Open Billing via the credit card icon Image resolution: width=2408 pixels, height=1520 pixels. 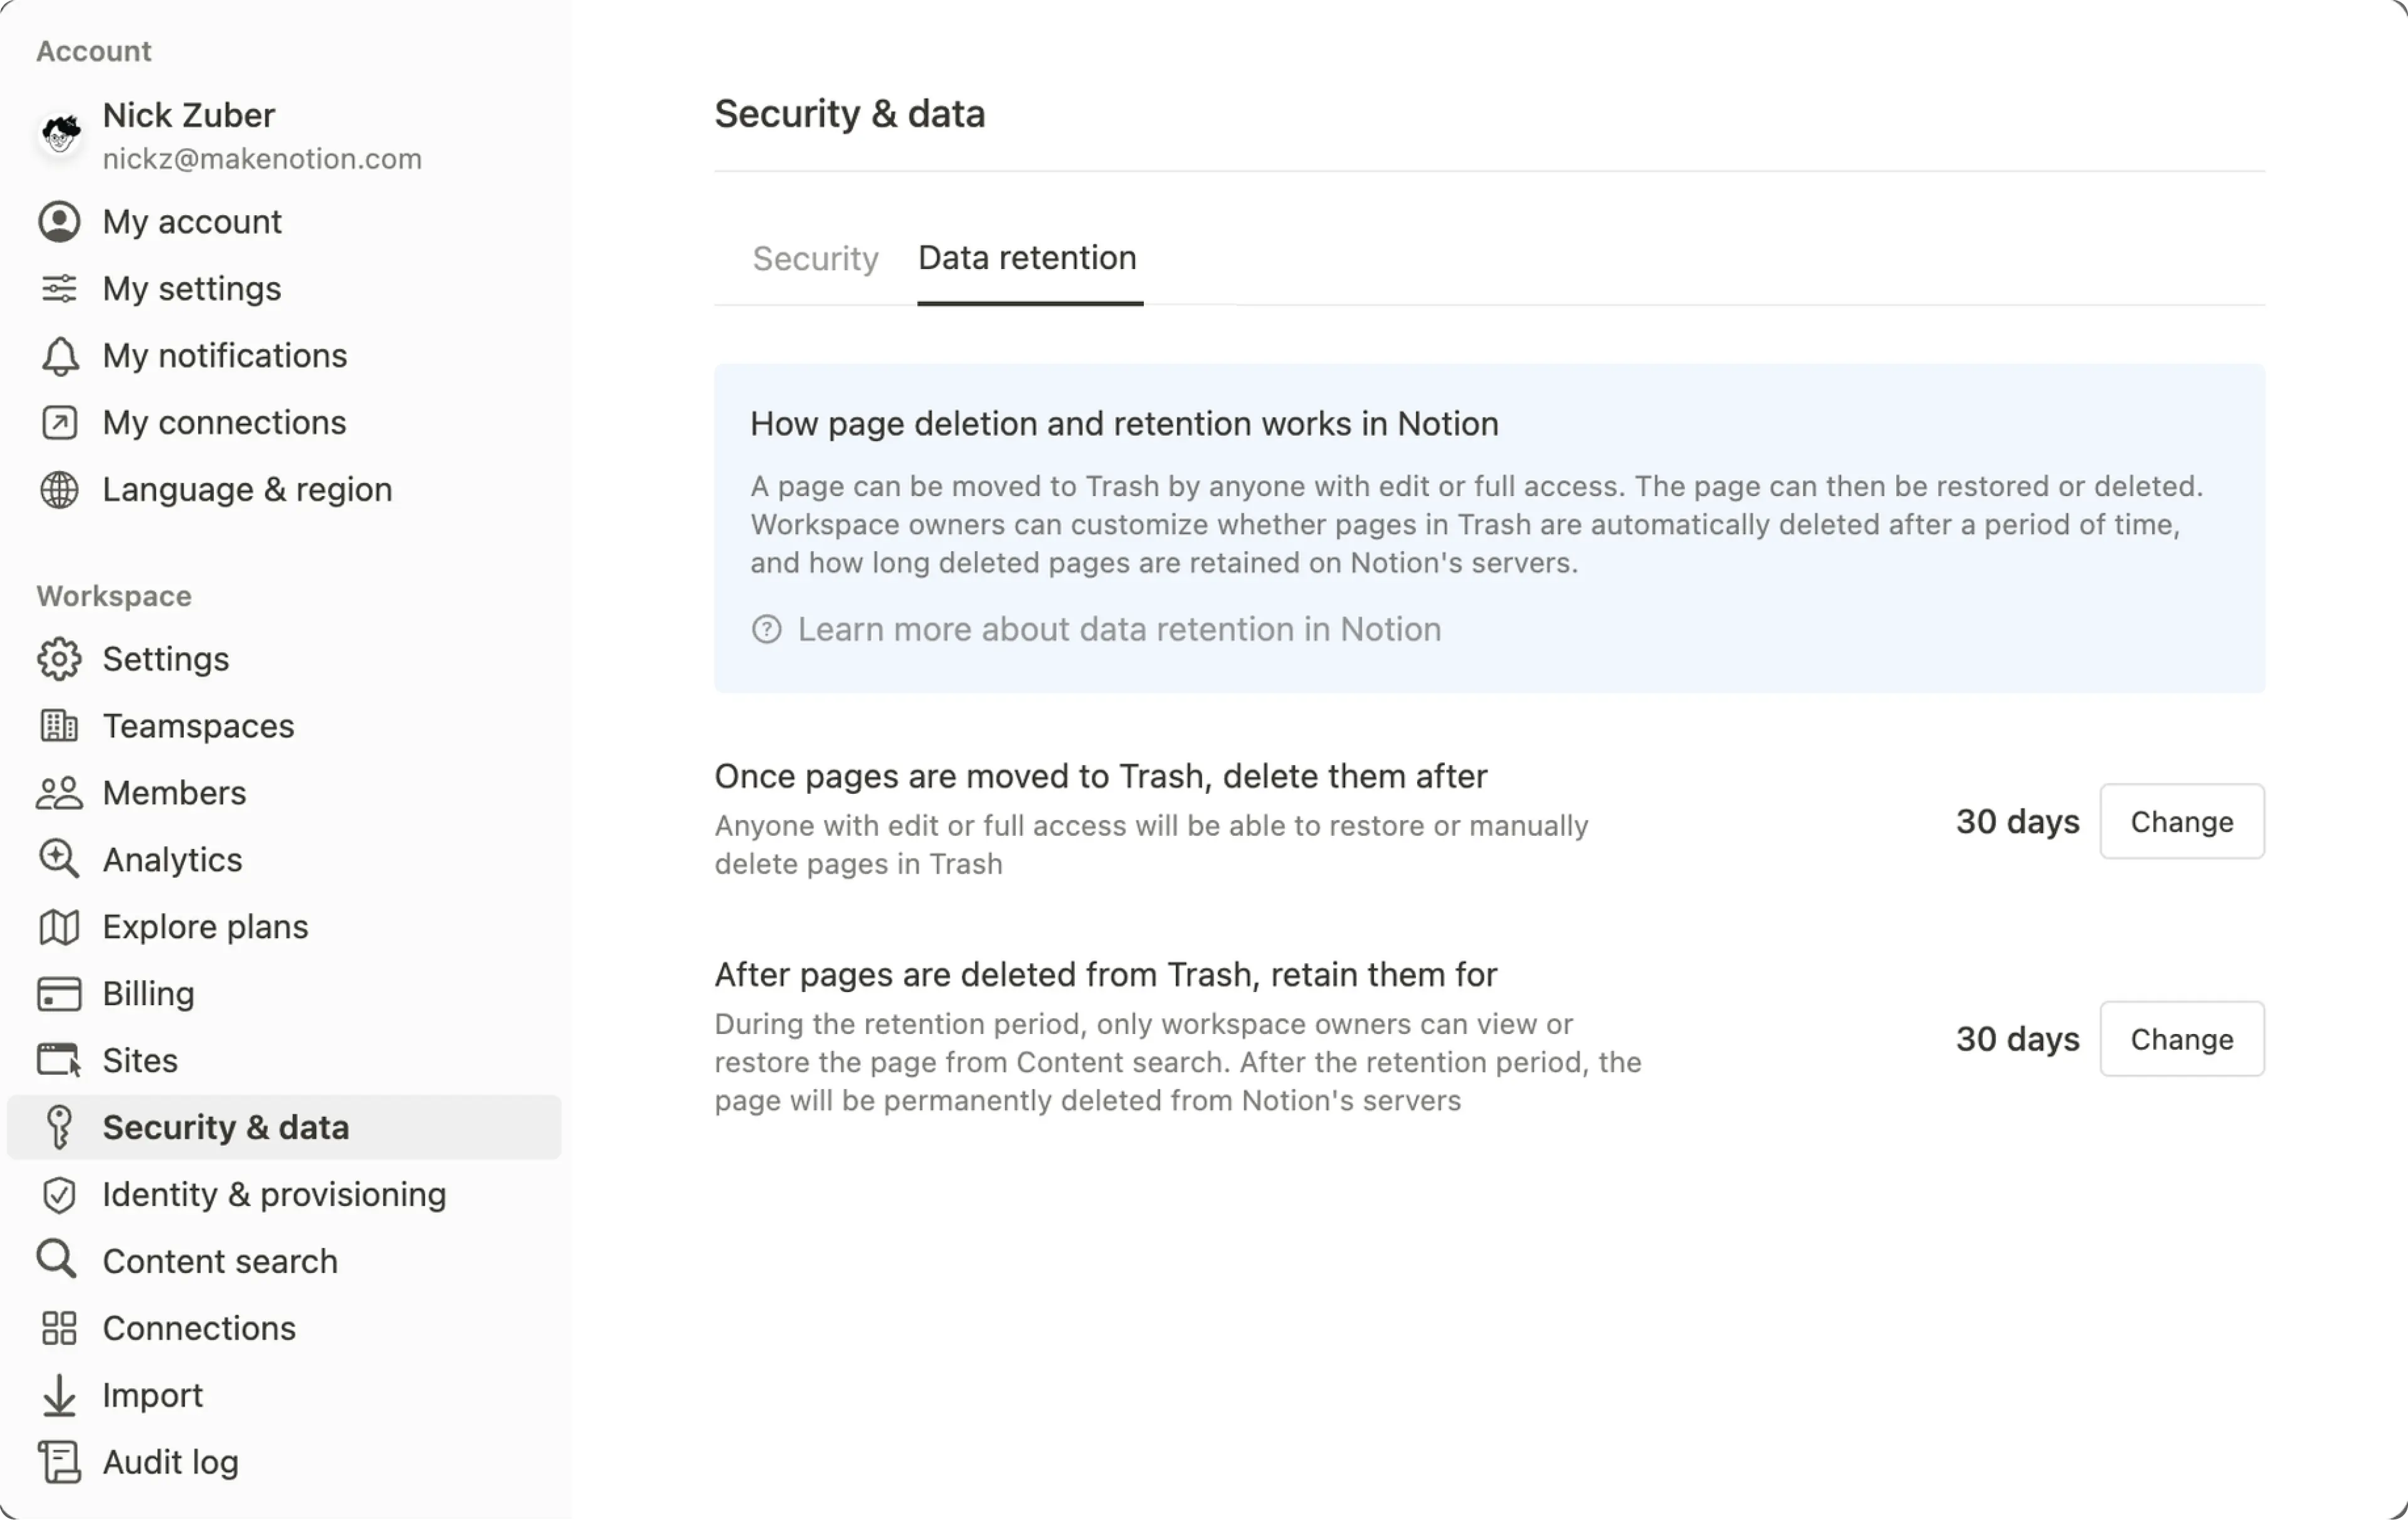click(59, 993)
